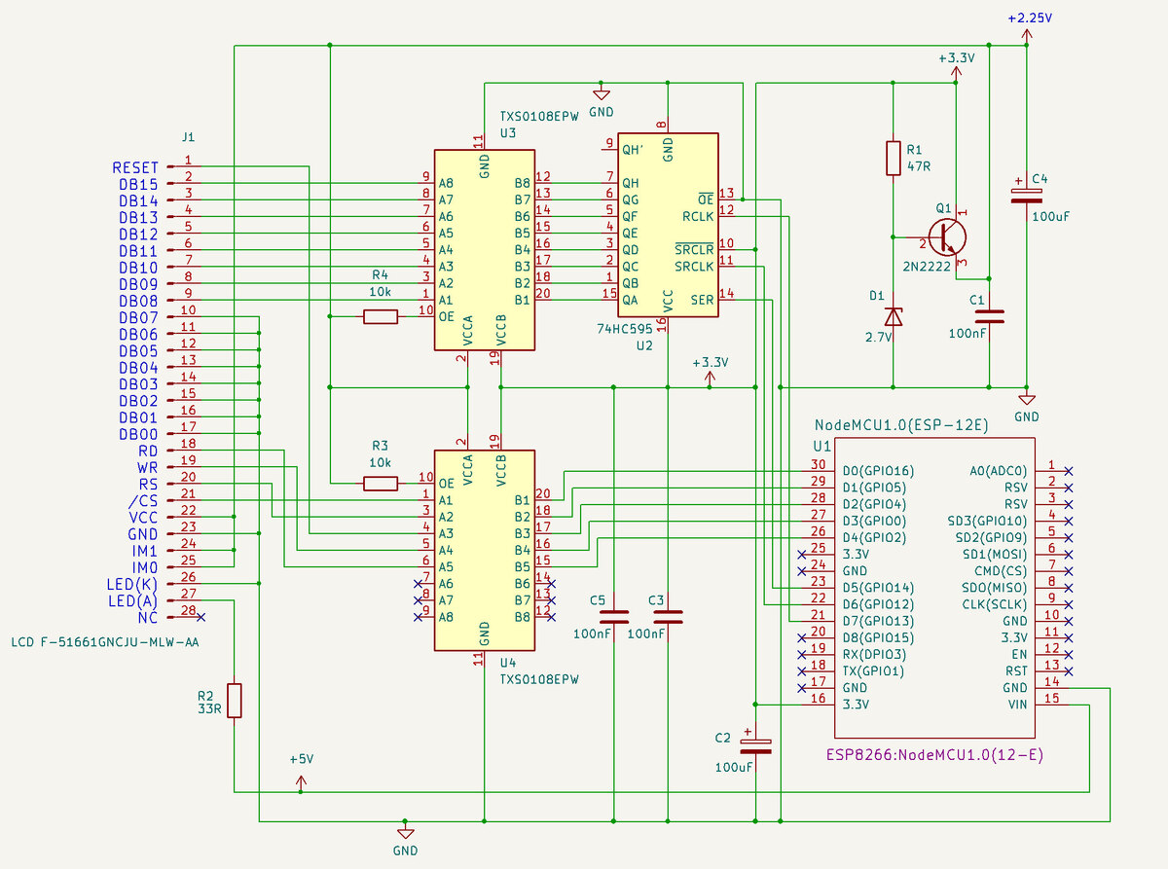Click the D1 zener diode symbol

pos(893,316)
